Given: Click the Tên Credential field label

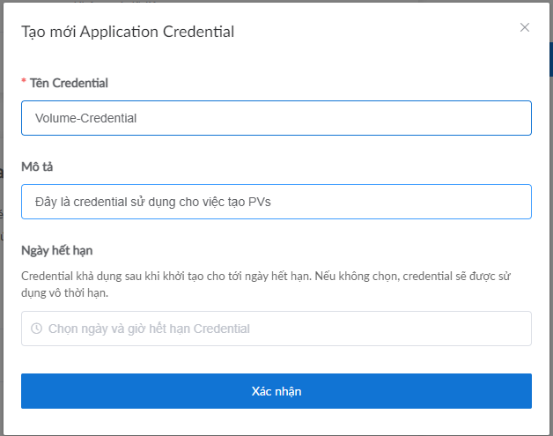Looking at the screenshot, I should pos(70,83).
